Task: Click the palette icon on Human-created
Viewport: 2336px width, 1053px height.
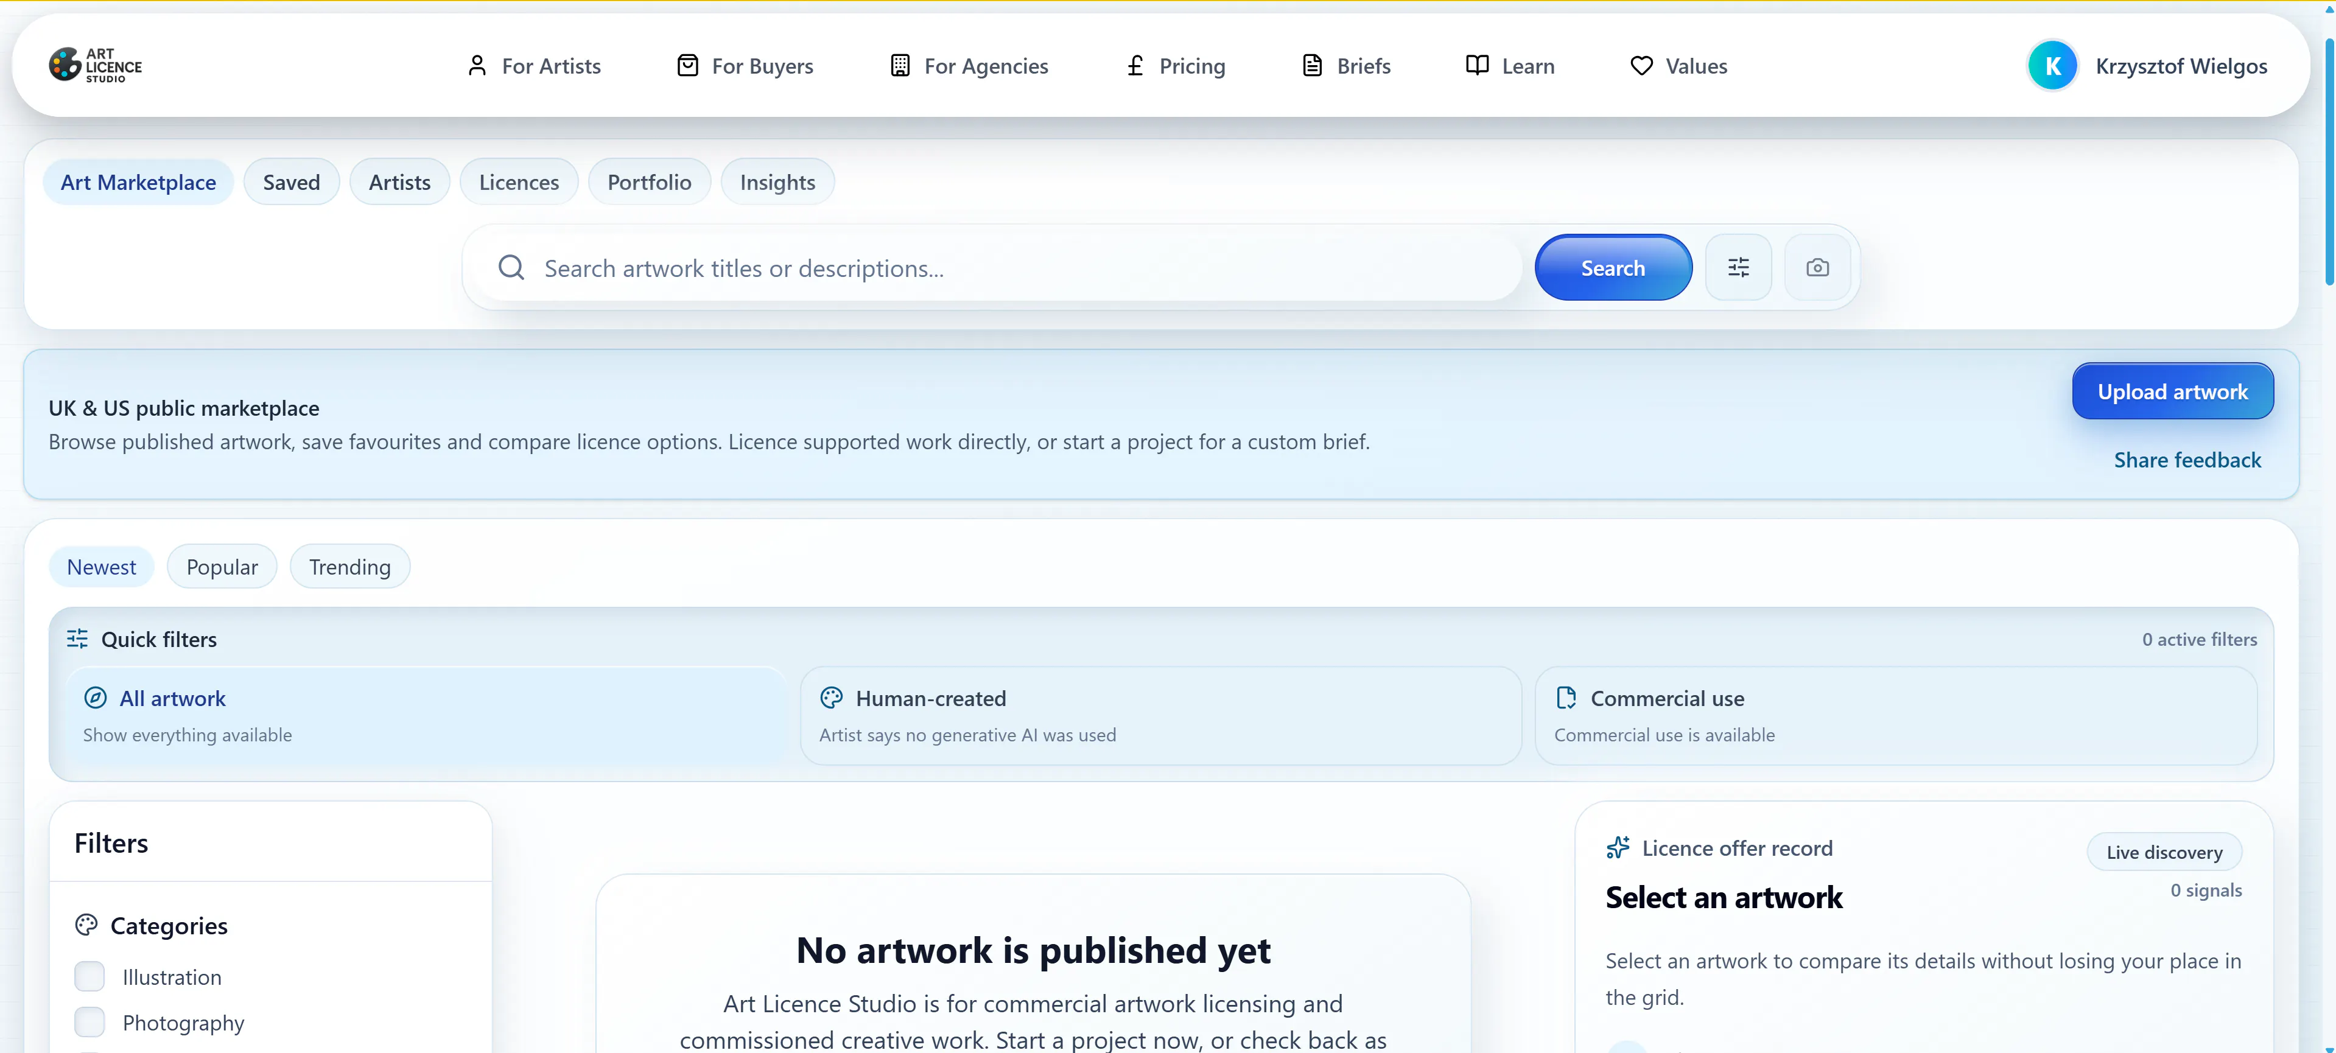Action: 832,698
